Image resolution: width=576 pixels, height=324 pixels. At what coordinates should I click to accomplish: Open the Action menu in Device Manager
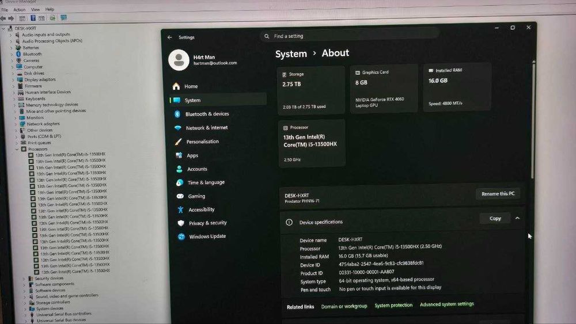tap(19, 10)
